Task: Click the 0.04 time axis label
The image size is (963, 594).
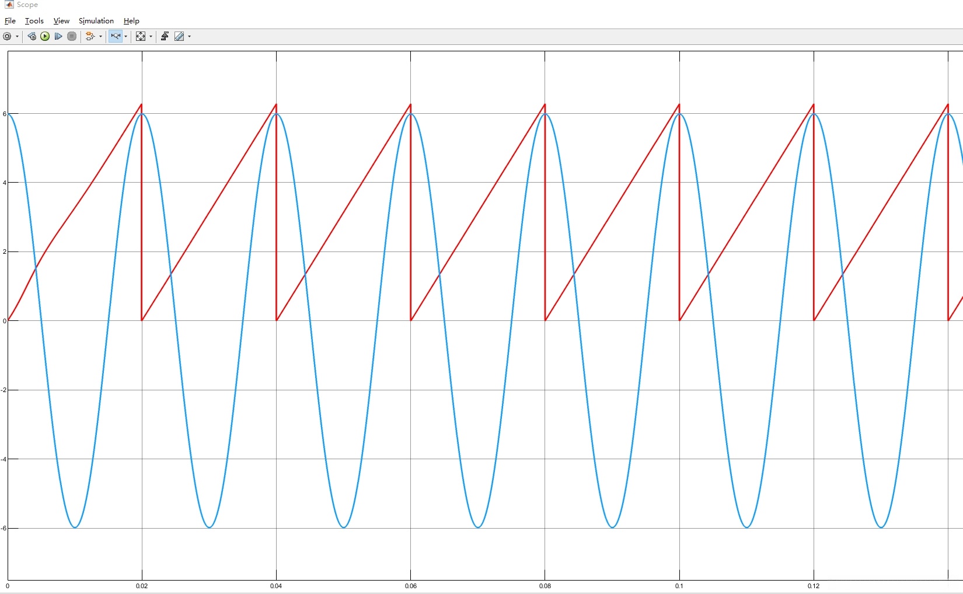Action: [x=276, y=586]
